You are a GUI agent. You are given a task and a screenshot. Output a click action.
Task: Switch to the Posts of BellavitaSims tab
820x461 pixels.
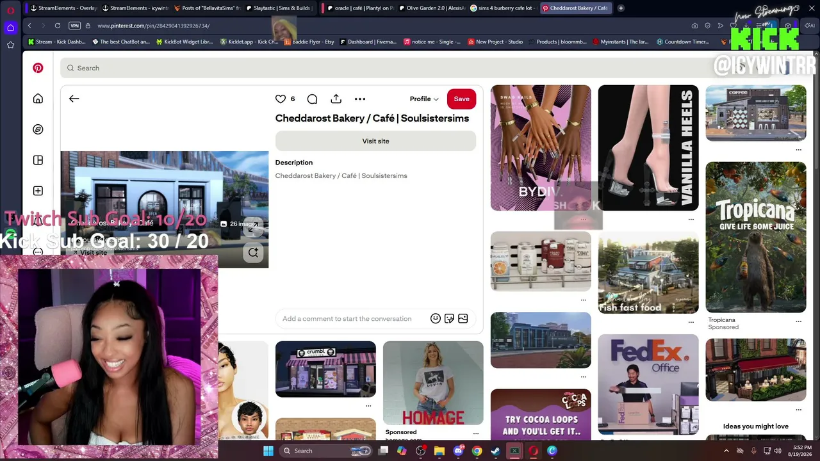click(x=206, y=8)
